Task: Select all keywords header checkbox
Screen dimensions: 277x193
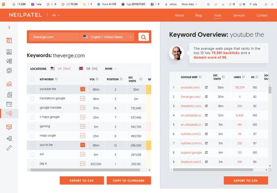Action: pos(32,79)
